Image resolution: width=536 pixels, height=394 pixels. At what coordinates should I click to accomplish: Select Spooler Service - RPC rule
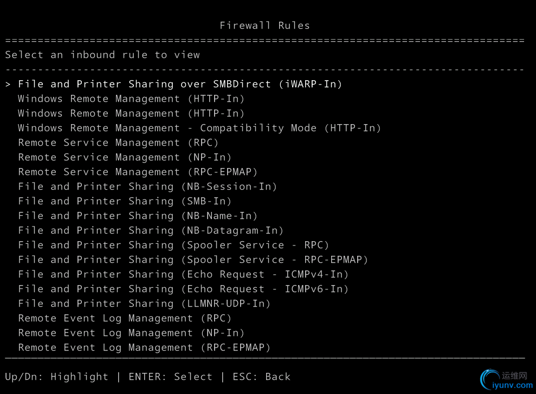[x=173, y=245]
